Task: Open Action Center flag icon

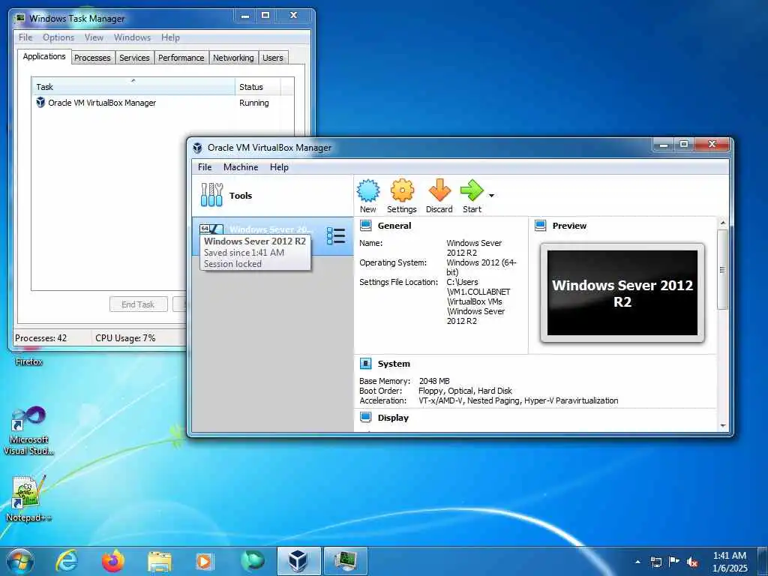Action: (674, 562)
